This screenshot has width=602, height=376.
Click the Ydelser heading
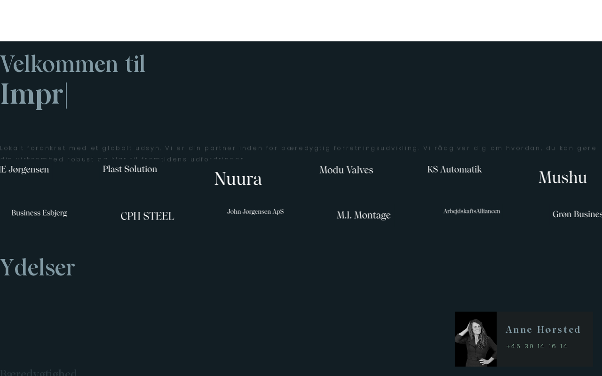[37, 268]
